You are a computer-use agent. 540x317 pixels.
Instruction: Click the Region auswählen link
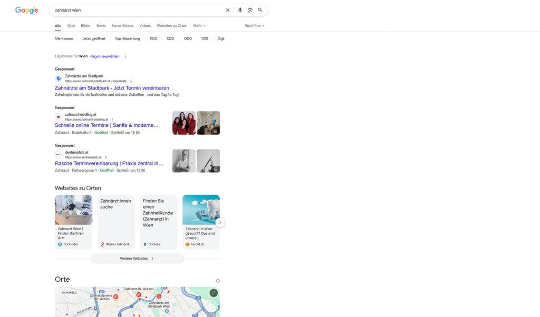point(105,56)
